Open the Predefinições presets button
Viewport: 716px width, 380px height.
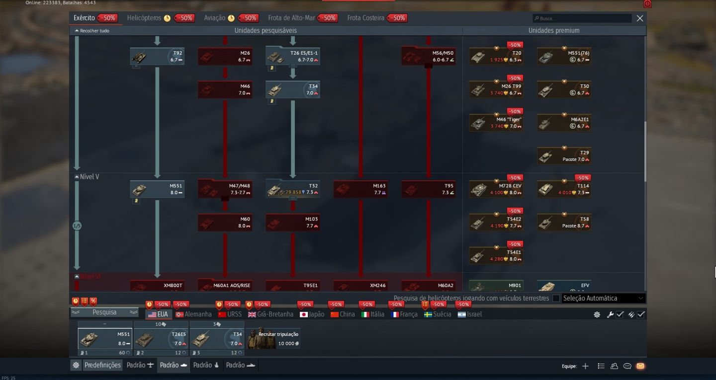tap(102, 365)
